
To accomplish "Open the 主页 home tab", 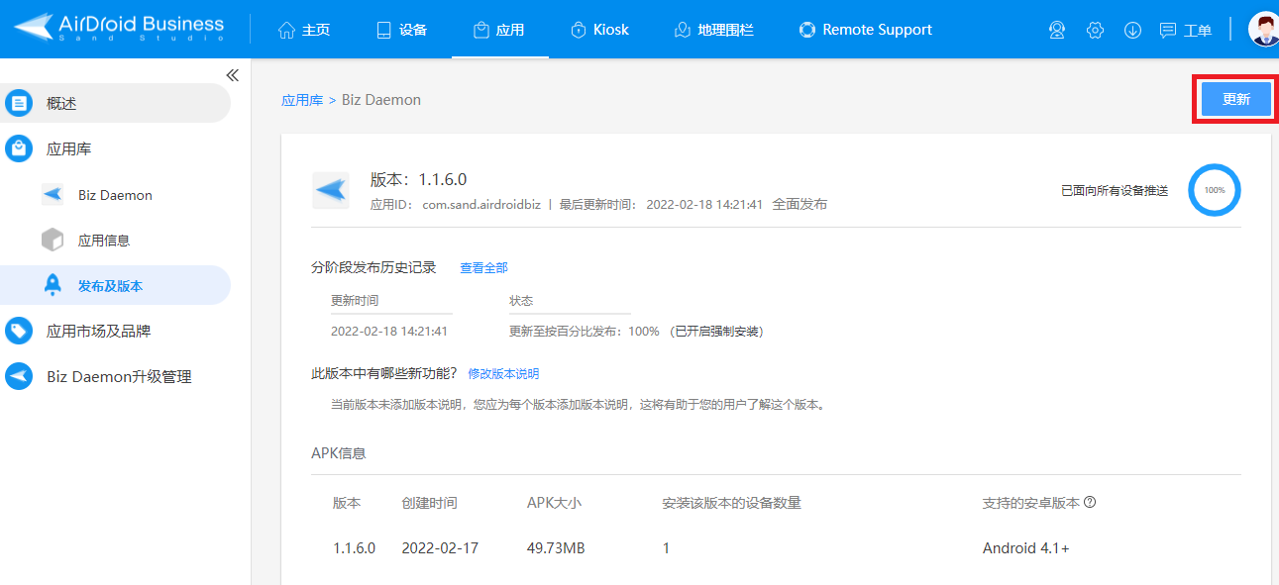I will click(x=304, y=30).
